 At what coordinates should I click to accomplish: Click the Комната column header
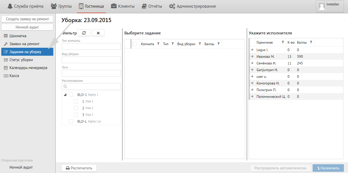click(x=147, y=44)
